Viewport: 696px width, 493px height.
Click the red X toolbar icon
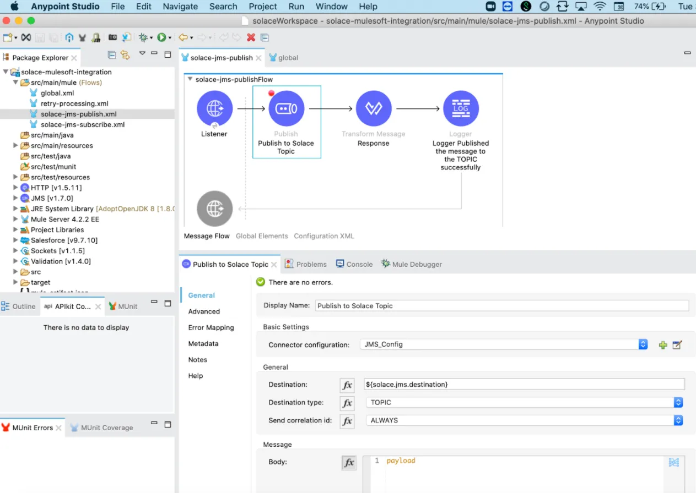click(251, 37)
